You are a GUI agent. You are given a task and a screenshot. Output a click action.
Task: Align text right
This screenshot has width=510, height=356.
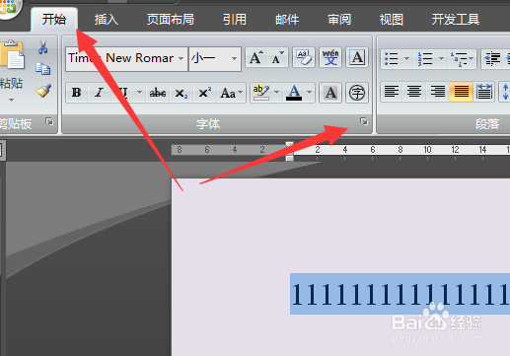click(x=438, y=92)
